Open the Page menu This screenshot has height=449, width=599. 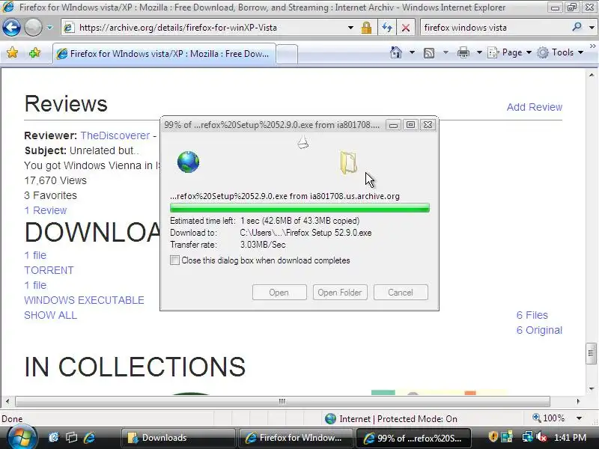(x=510, y=52)
